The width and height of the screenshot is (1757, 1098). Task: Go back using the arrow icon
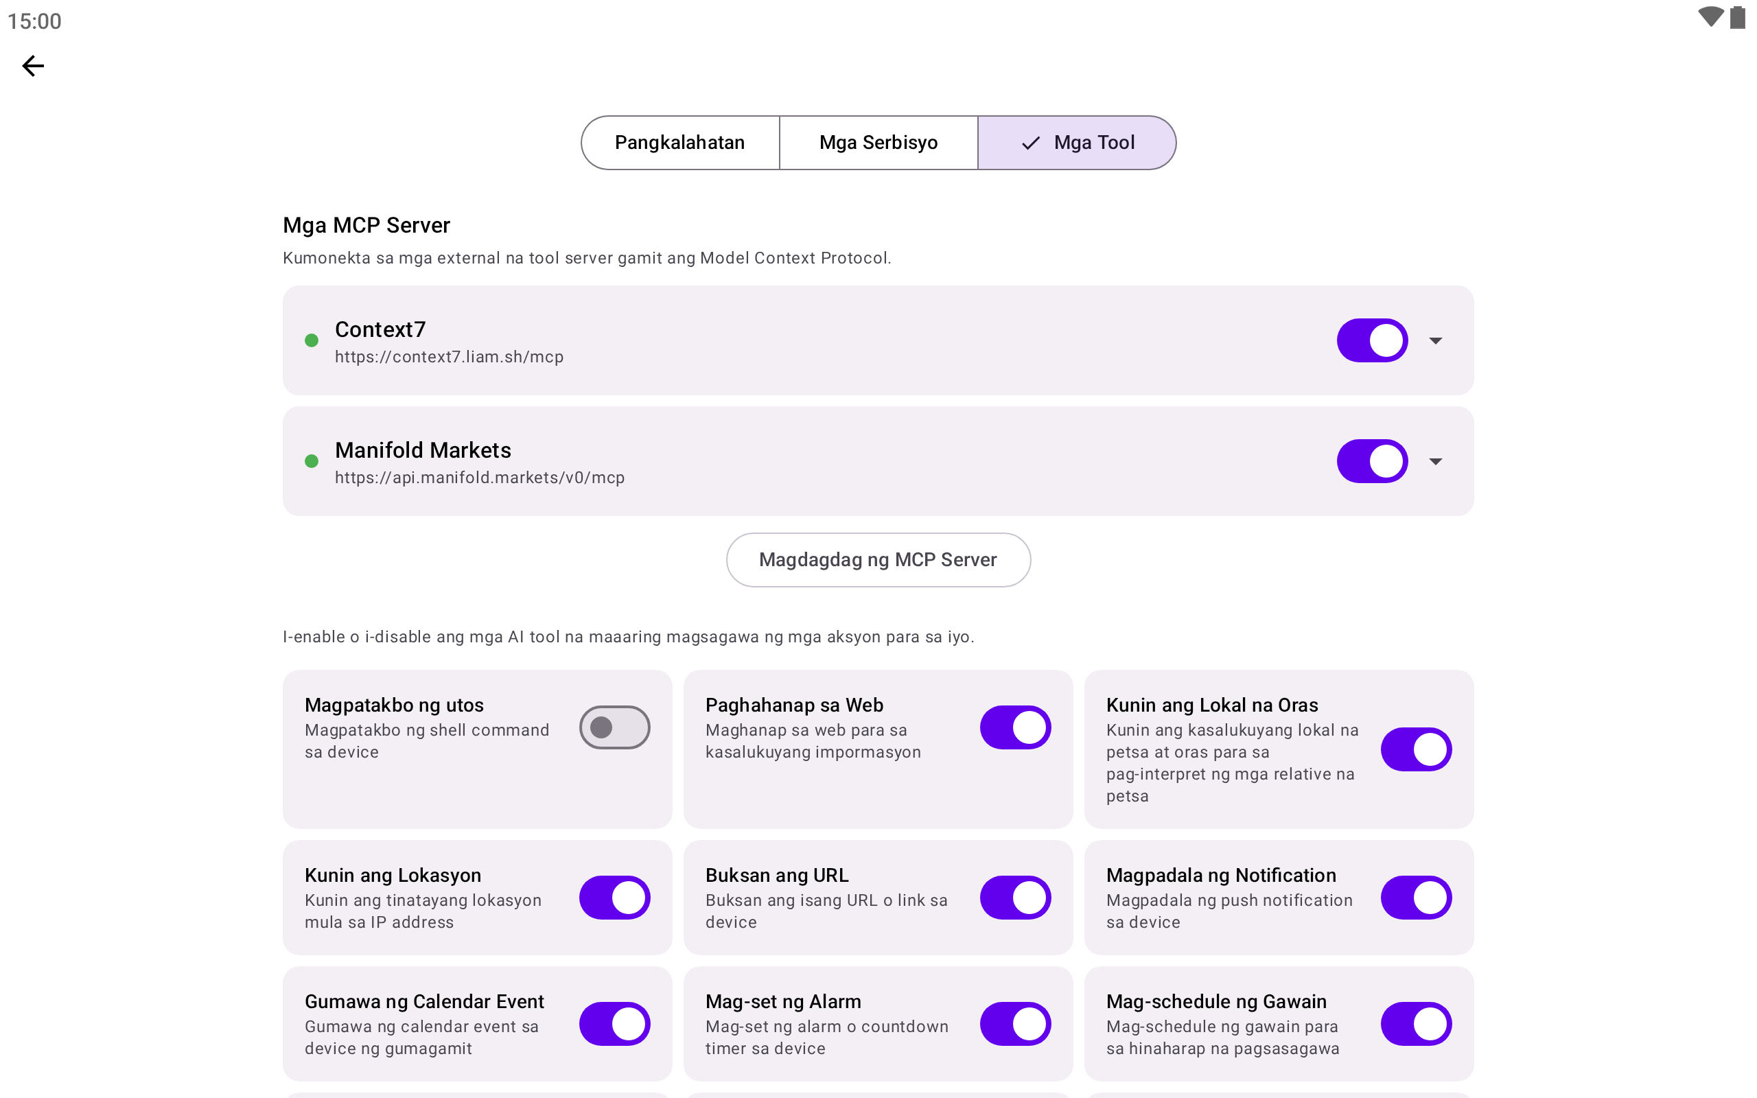click(33, 66)
